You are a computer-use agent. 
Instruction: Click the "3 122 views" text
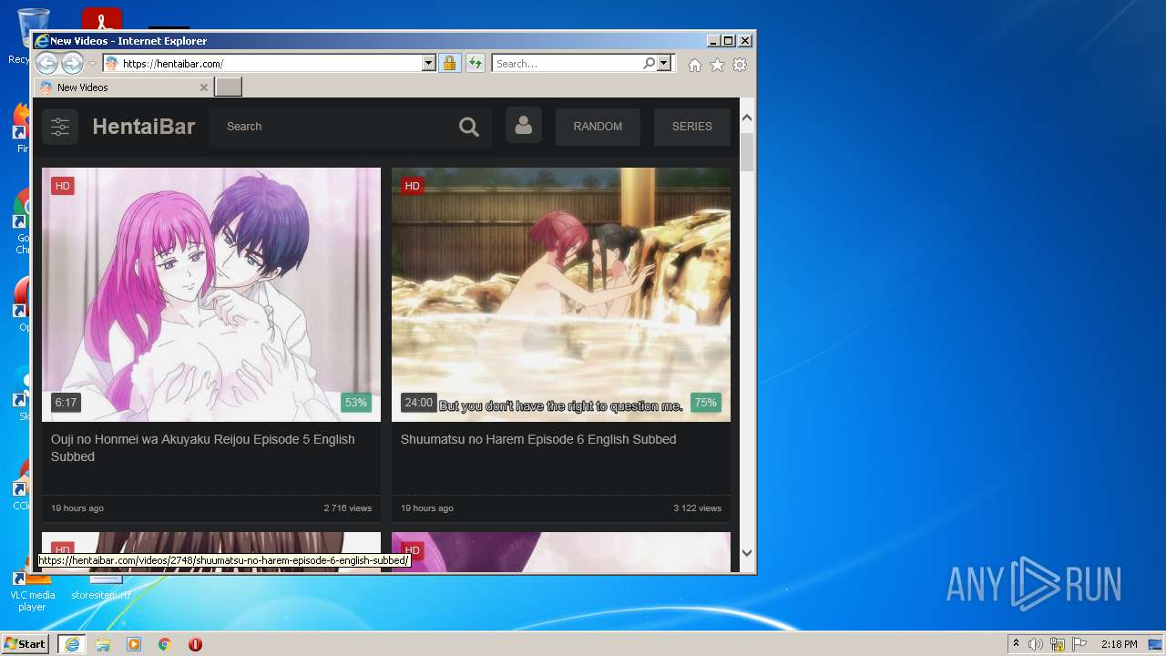point(698,508)
